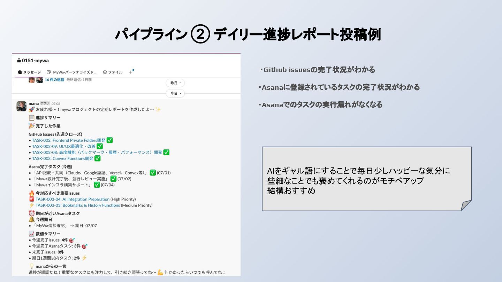
Task: Click the rocket emoji before お疲れ様
Action: (31, 109)
